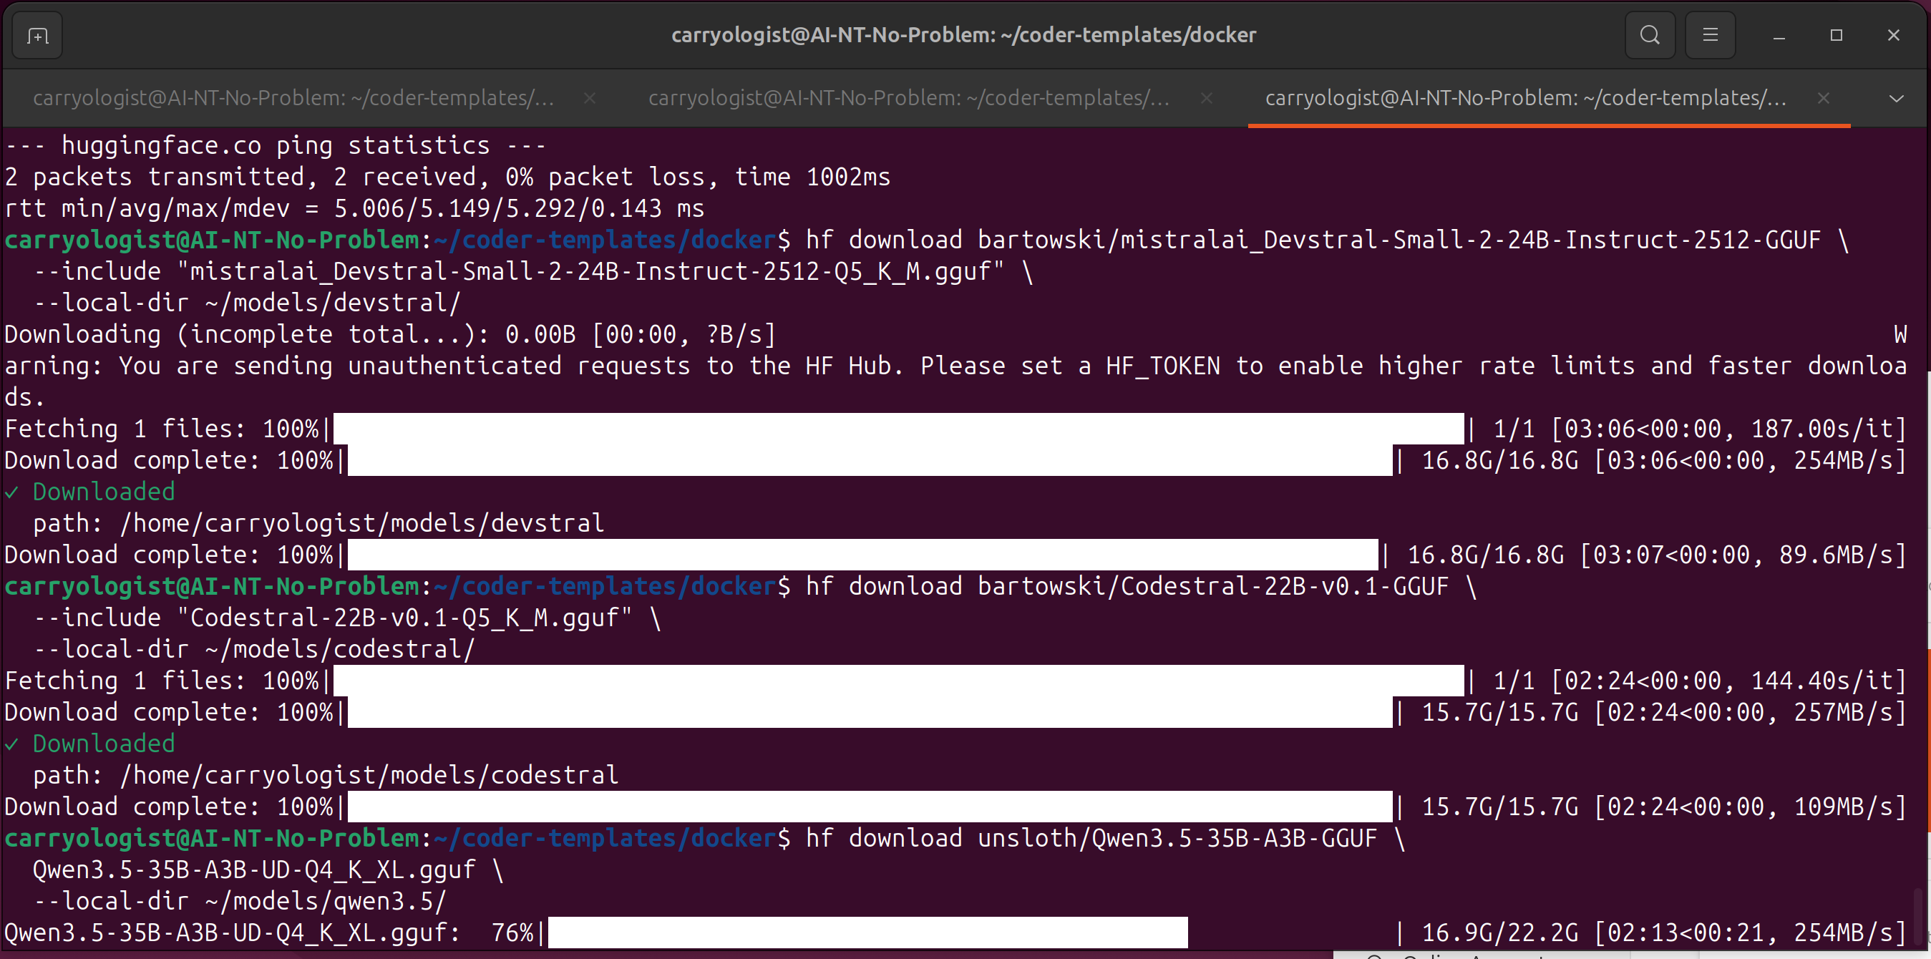Click '--local-dir ~/models/codestral/' text

[x=254, y=648]
